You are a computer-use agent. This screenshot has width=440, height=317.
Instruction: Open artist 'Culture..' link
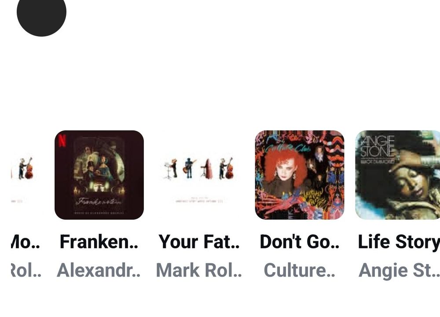299,270
